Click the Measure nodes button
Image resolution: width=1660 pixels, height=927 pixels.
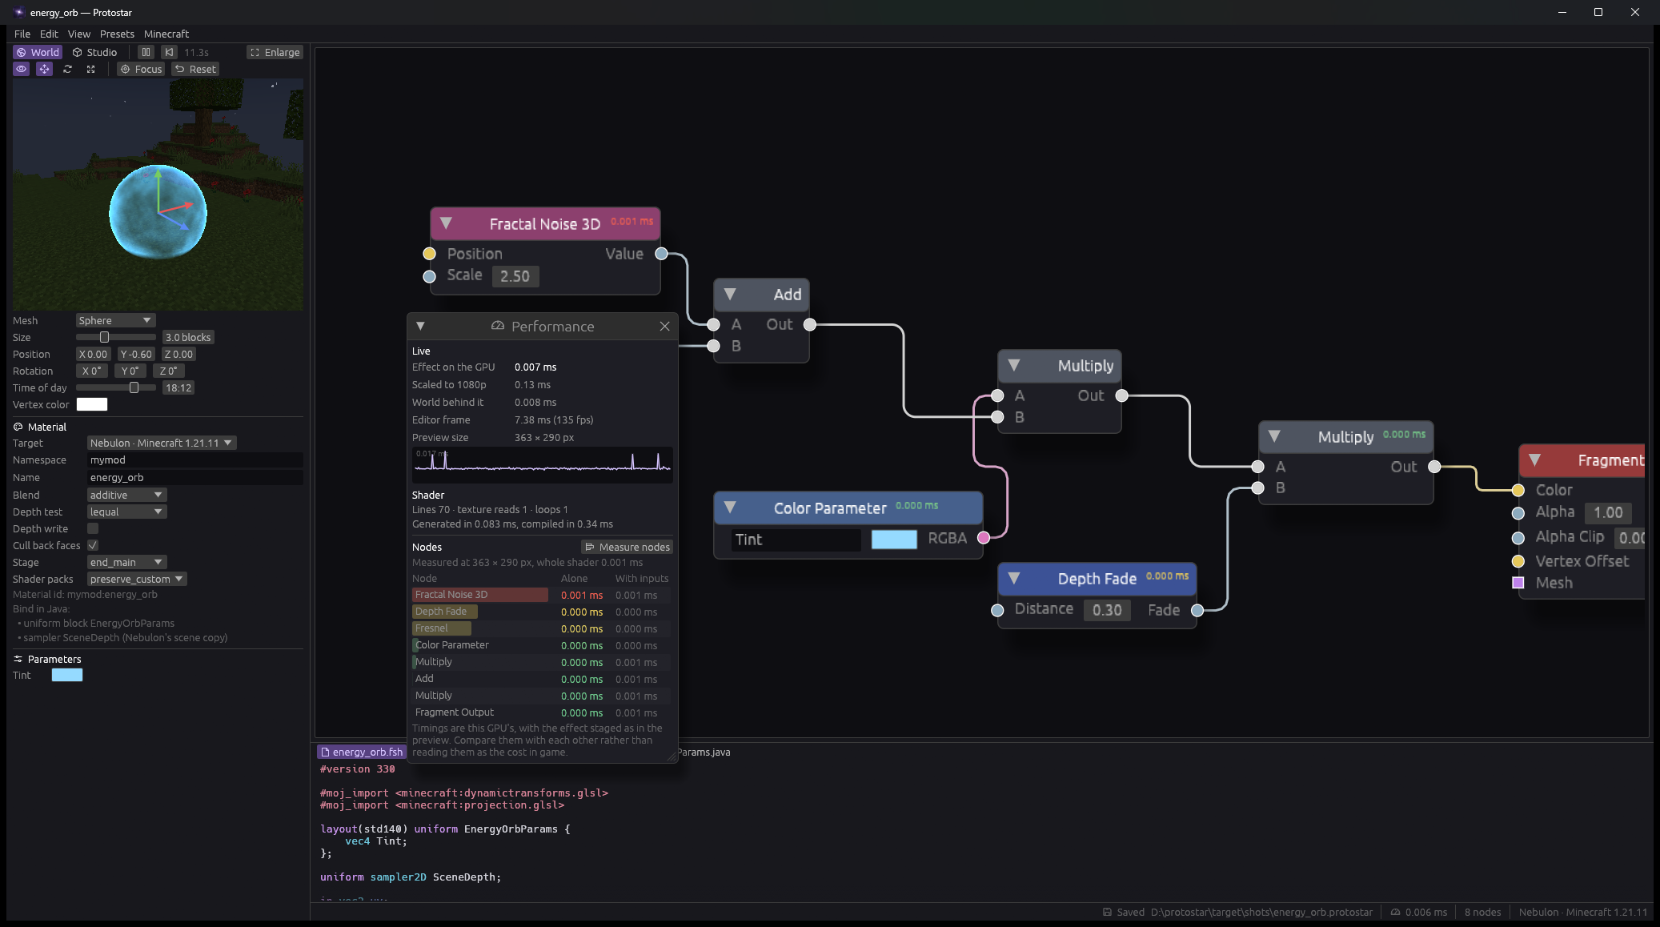point(627,547)
